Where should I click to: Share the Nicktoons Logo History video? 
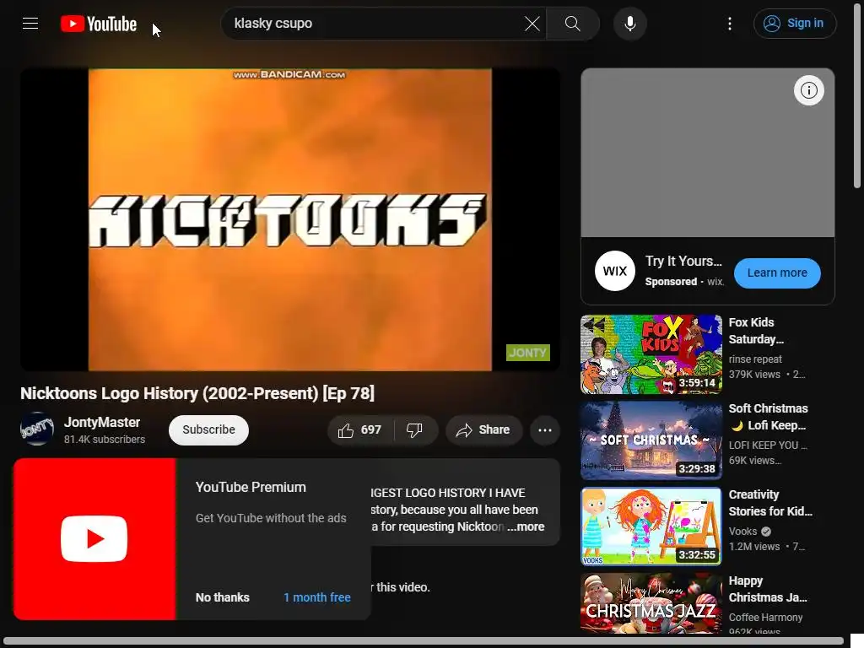pos(483,429)
